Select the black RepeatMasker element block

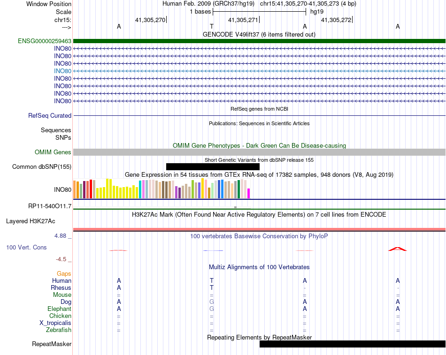353,344
